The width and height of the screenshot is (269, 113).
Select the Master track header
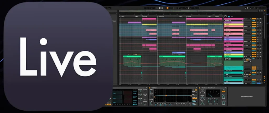pos(234,83)
